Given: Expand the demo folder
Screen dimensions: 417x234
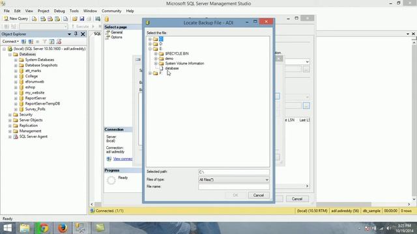Looking at the screenshot, I should tap(156, 58).
